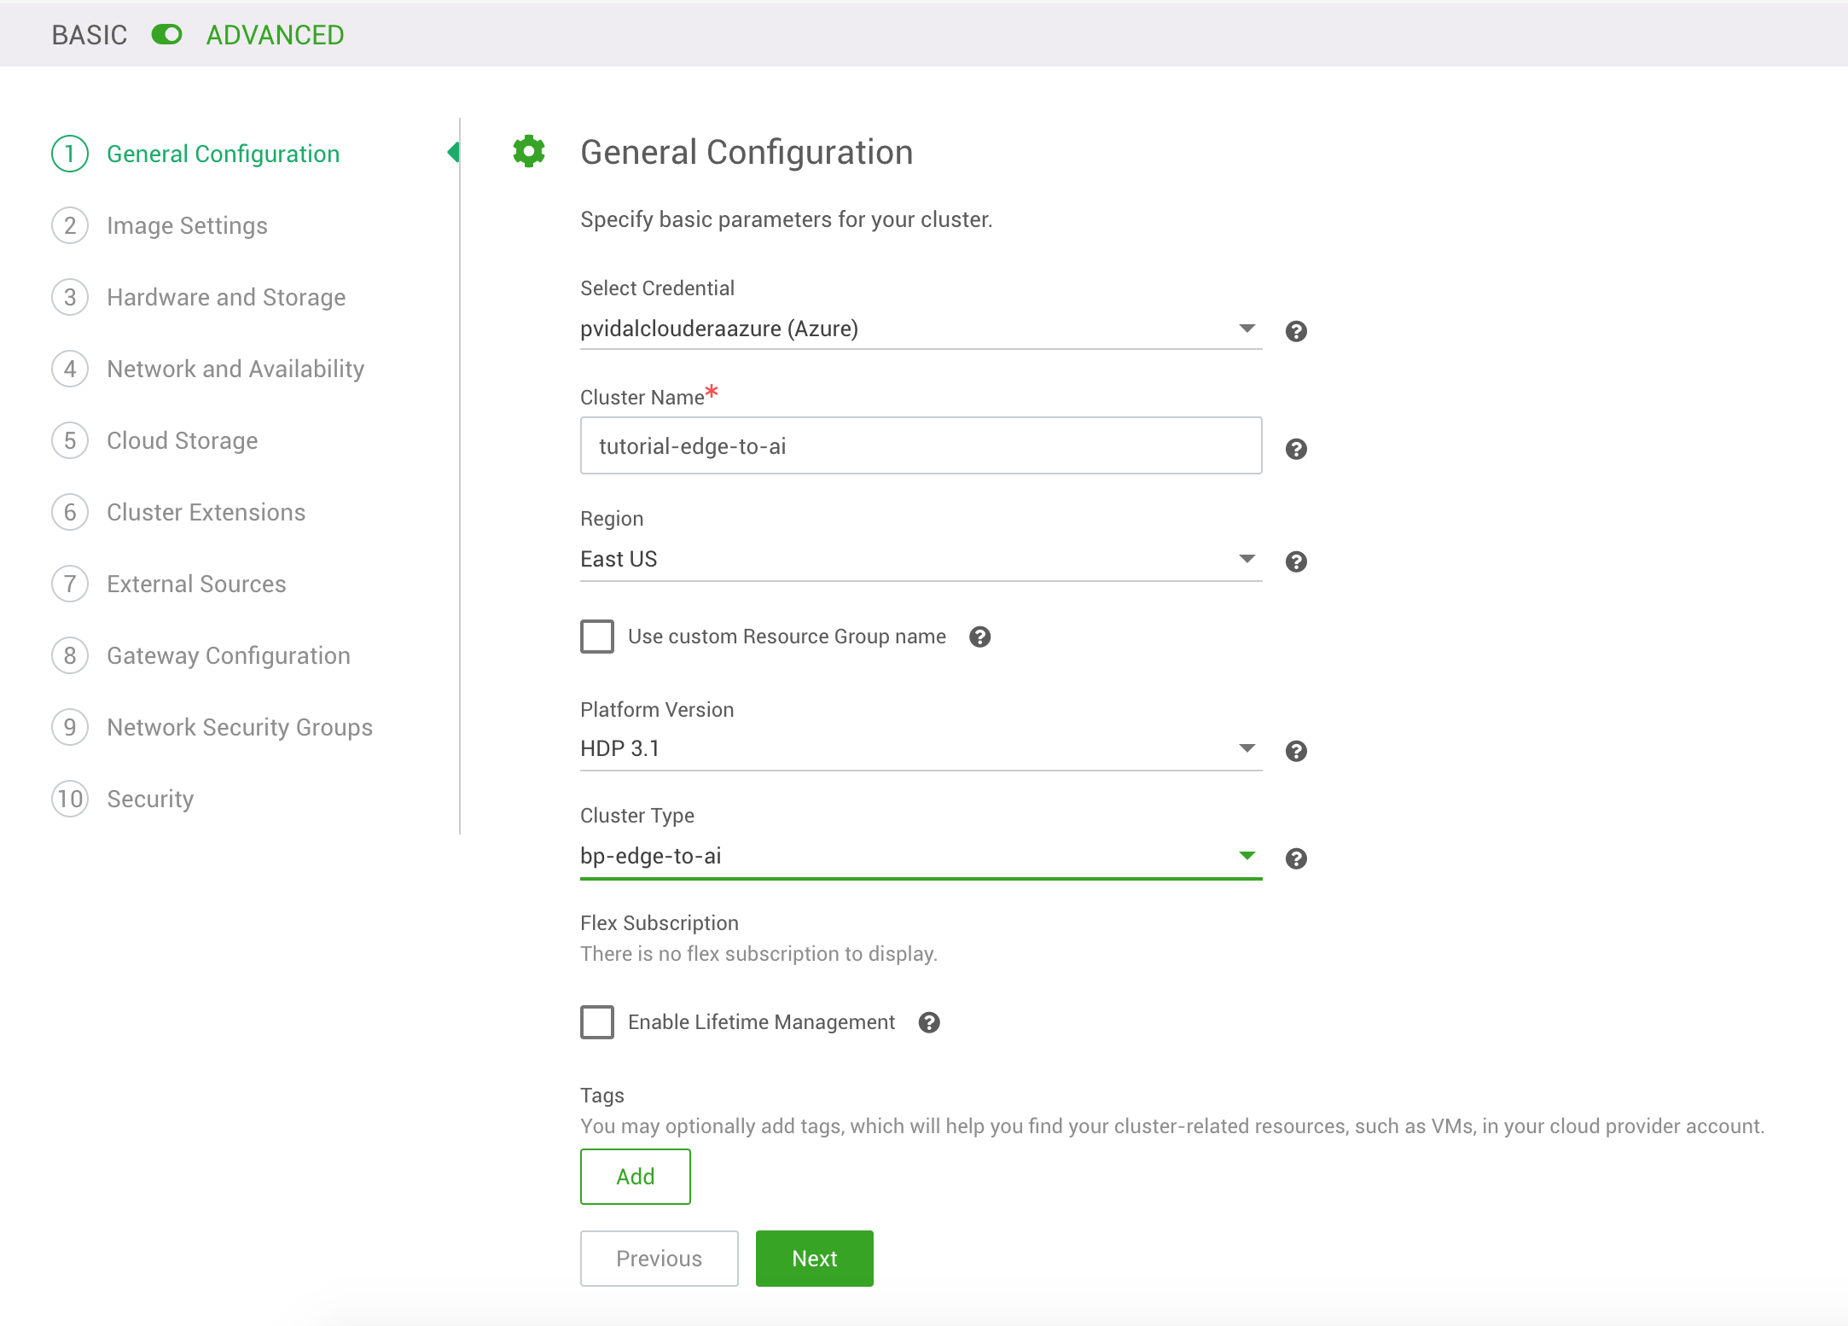The height and width of the screenshot is (1326, 1848).
Task: Open help for custom Resource Group option
Action: pos(980,637)
